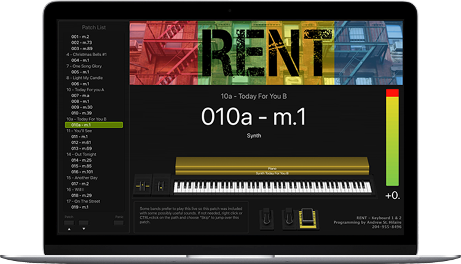Click the highlighted yellow expression pedal
This screenshot has height=264, width=461.
click(308, 219)
